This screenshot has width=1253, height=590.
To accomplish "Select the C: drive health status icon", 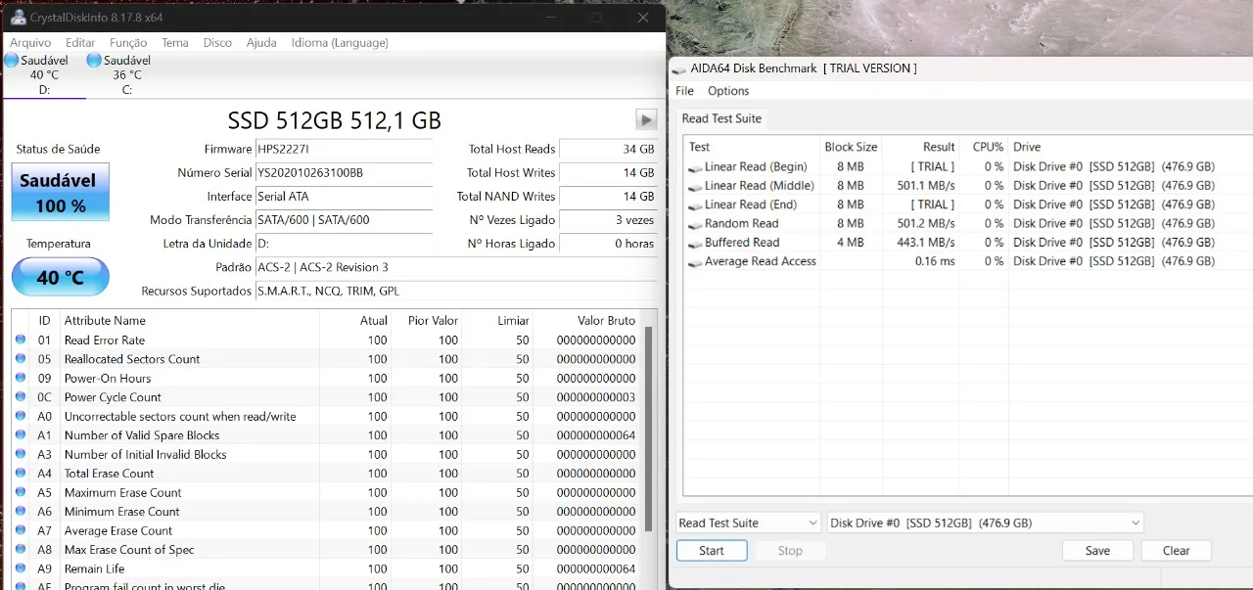I will (94, 61).
